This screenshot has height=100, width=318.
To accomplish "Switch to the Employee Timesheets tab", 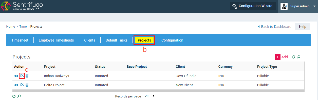I will (x=56, y=40).
